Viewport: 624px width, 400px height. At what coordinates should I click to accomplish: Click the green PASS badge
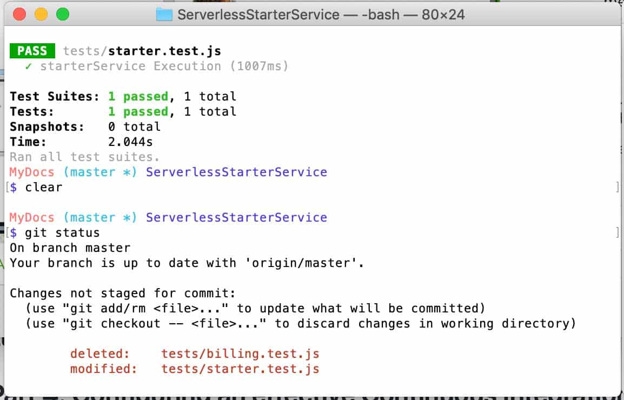pos(31,50)
